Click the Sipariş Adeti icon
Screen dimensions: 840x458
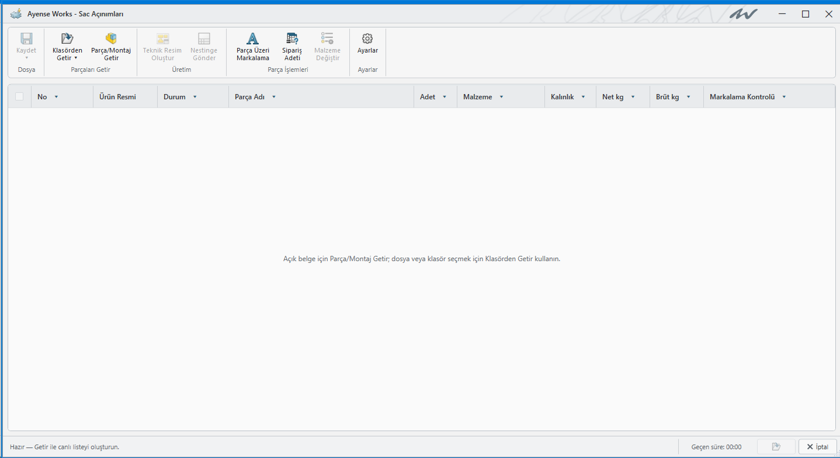292,39
